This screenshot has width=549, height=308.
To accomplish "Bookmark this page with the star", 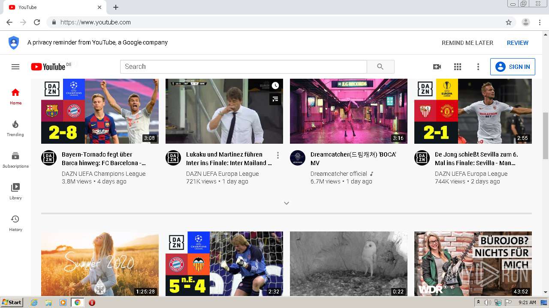I will [x=509, y=22].
